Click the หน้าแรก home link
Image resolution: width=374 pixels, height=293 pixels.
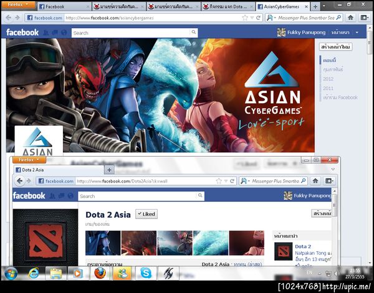pyautogui.click(x=340, y=32)
